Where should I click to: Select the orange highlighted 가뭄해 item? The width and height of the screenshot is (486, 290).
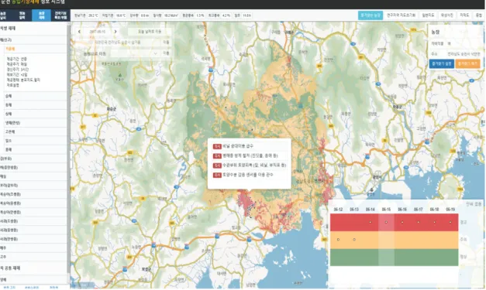coord(36,49)
